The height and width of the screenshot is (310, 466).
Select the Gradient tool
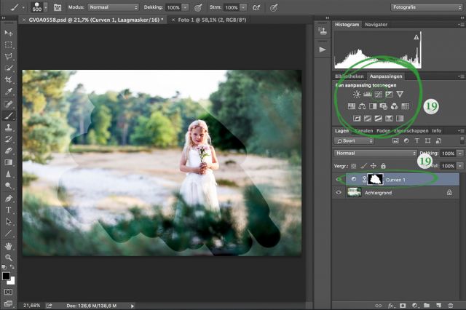click(8, 162)
